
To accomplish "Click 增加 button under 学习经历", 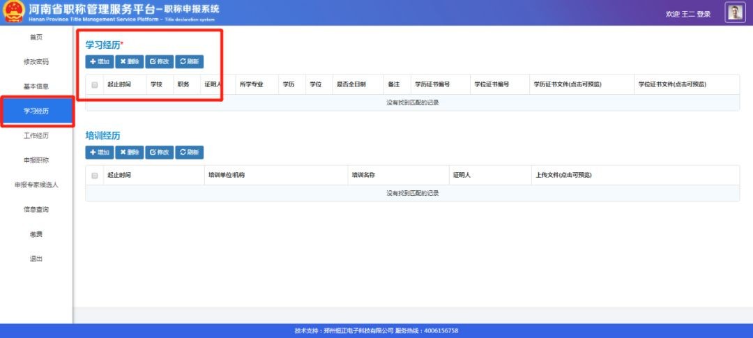I will point(100,61).
